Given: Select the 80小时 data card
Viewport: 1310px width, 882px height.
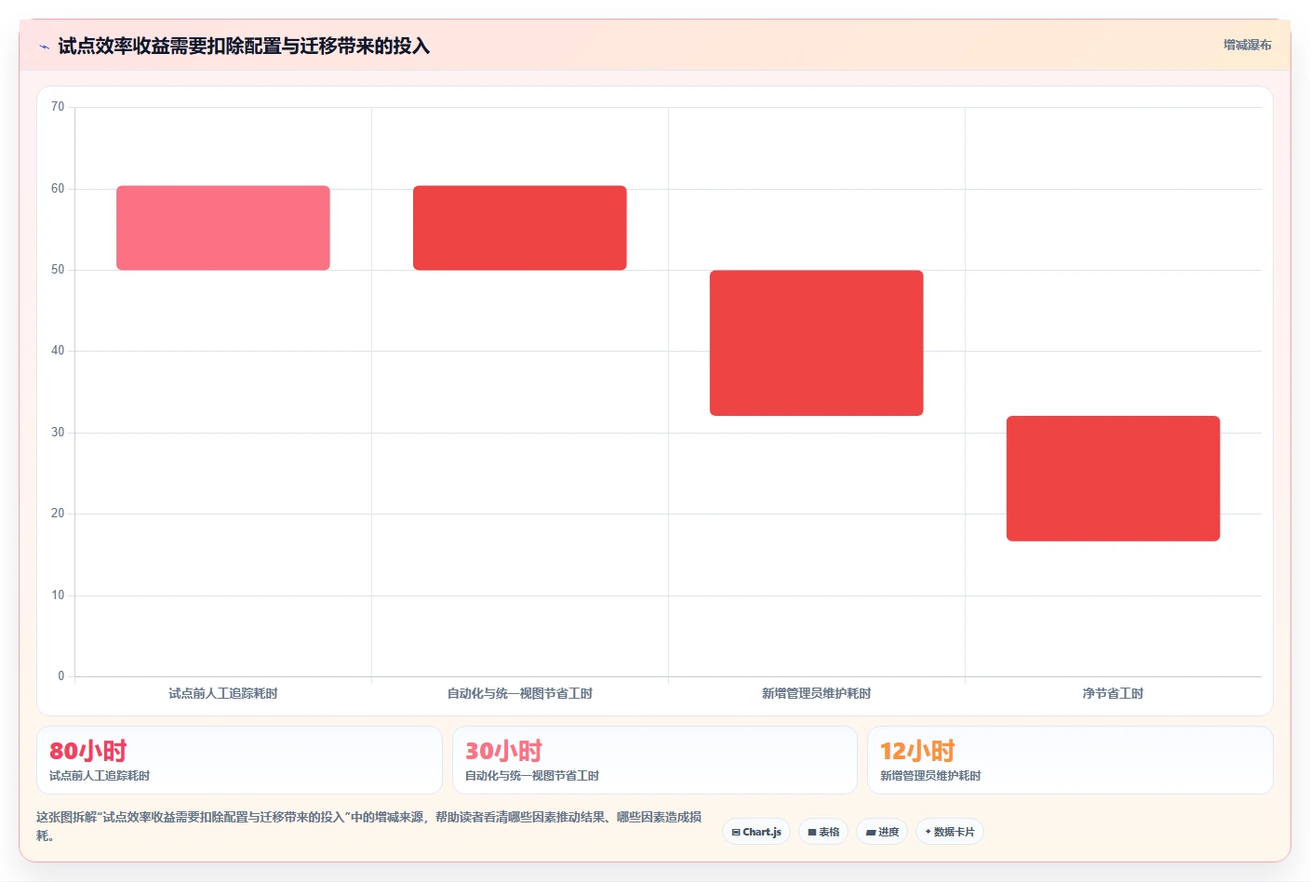Looking at the screenshot, I should tap(239, 760).
